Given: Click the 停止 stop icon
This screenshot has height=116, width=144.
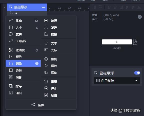Looking at the screenshot, I should click(x=46, y=88).
